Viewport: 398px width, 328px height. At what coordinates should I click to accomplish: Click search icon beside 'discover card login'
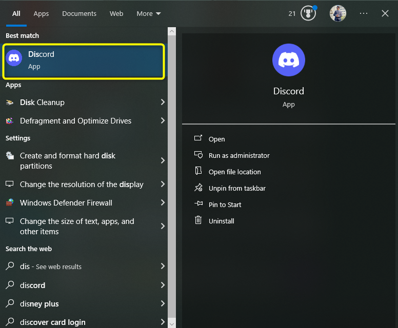pyautogui.click(x=10, y=322)
